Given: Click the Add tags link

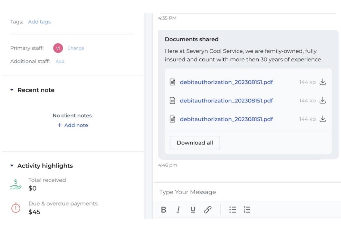Looking at the screenshot, I should (39, 22).
